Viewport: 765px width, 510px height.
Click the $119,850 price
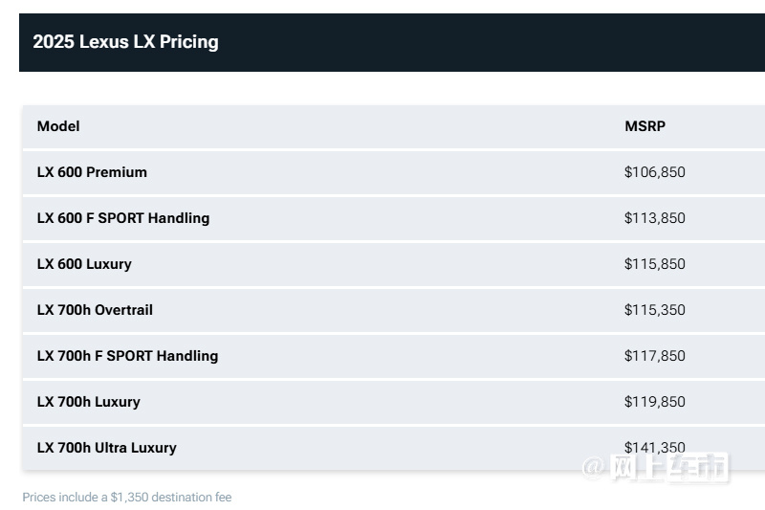coord(655,402)
